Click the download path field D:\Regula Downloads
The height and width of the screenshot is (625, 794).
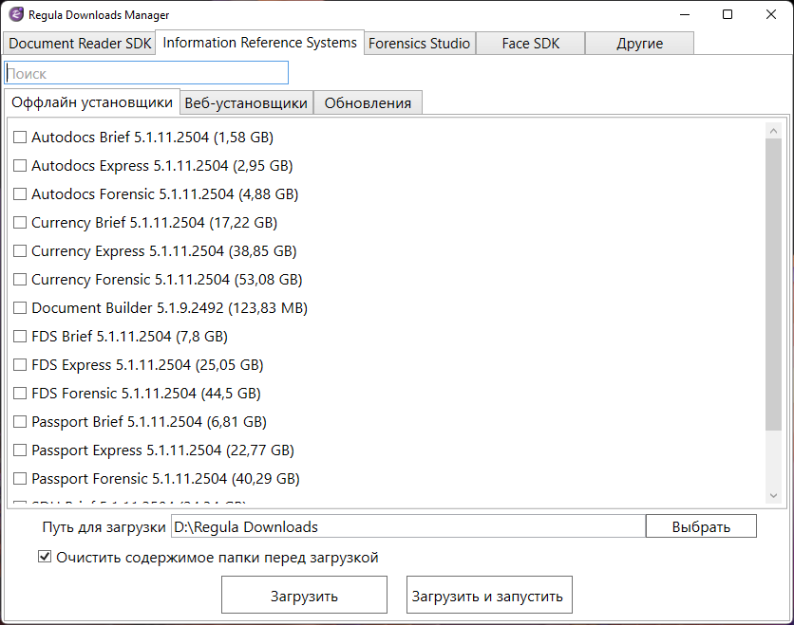[x=408, y=526]
